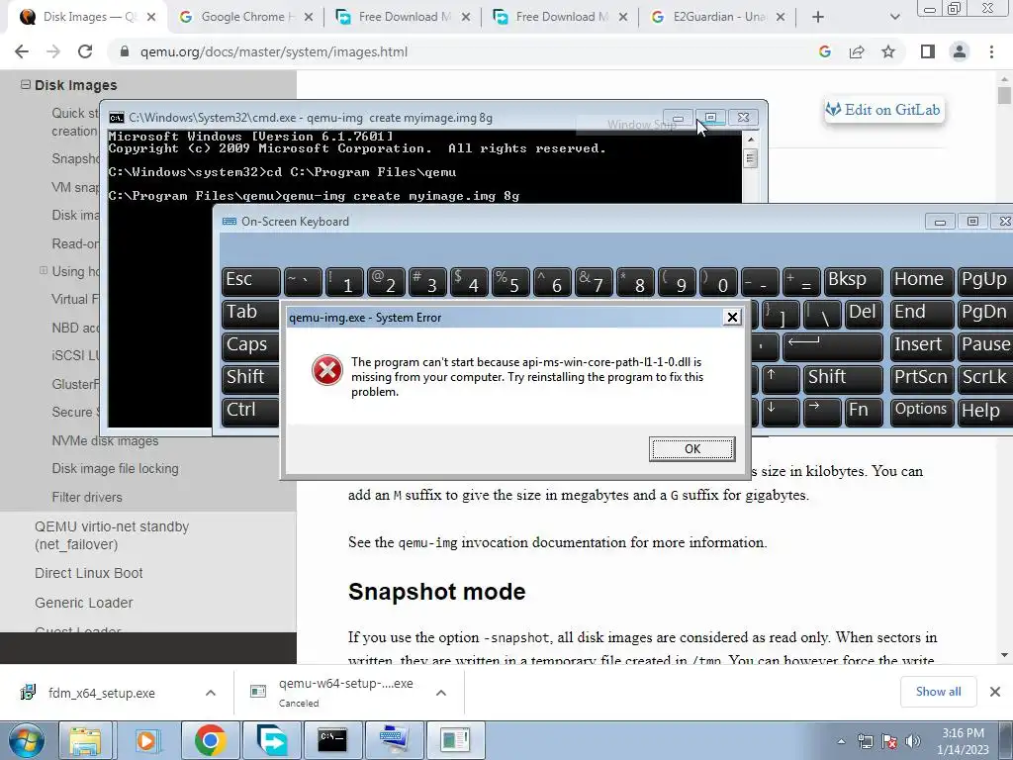Close the qemu-img.exe System Error dialog
Image resolution: width=1013 pixels, height=760 pixels.
[732, 318]
